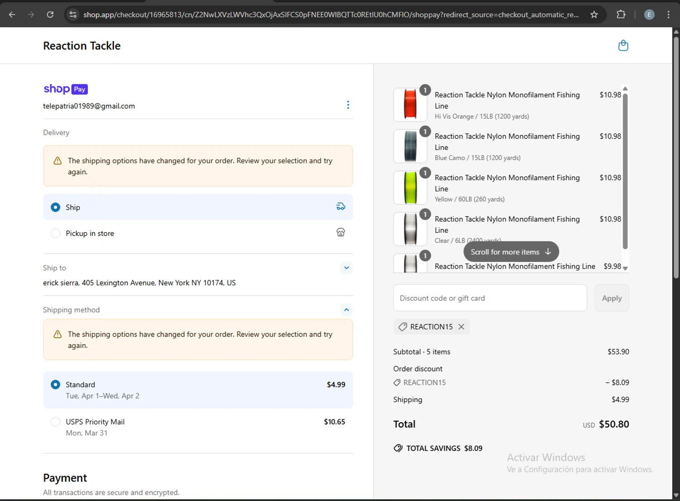Click the up arrow of items list scrollbar
The height and width of the screenshot is (501, 680).
pyautogui.click(x=625, y=89)
